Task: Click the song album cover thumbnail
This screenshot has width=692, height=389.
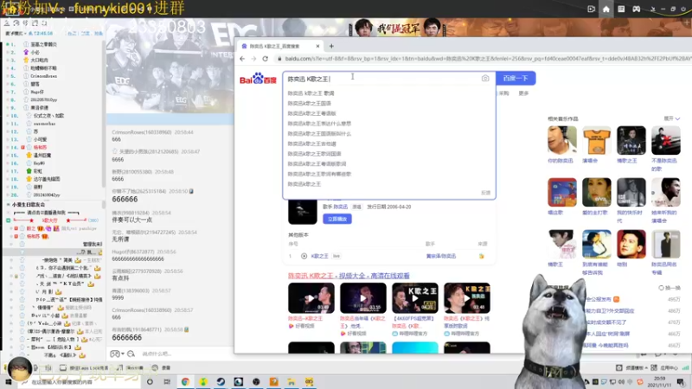Action: pos(302,211)
